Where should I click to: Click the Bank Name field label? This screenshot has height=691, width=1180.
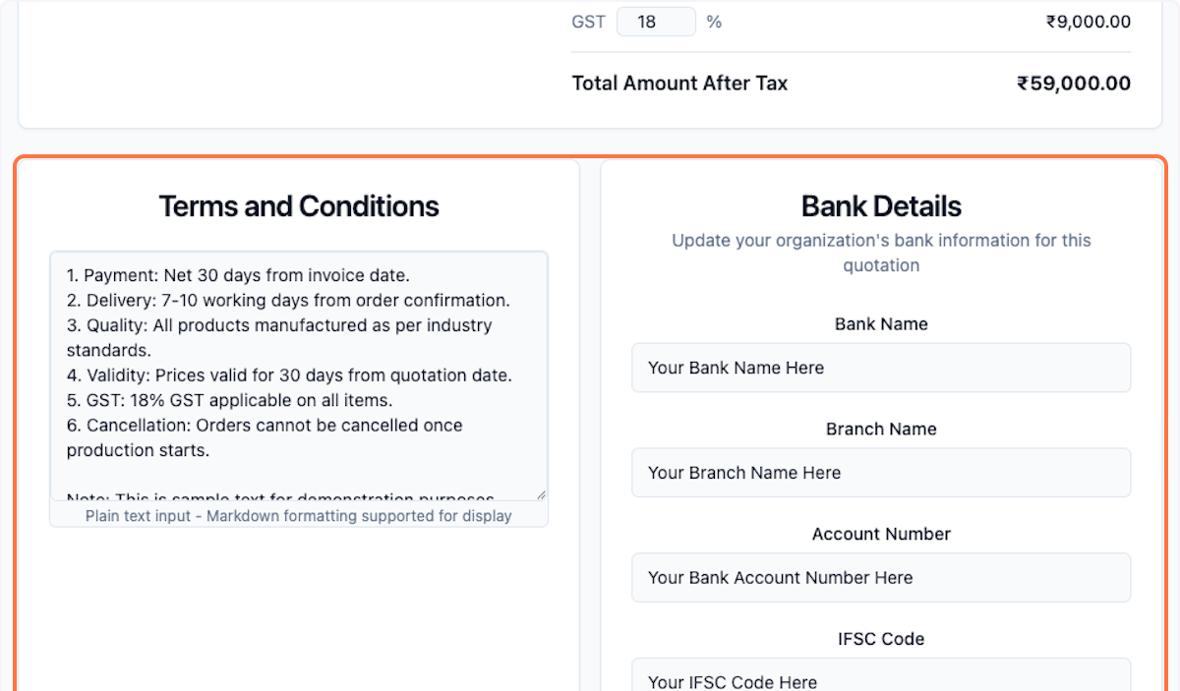(x=881, y=323)
